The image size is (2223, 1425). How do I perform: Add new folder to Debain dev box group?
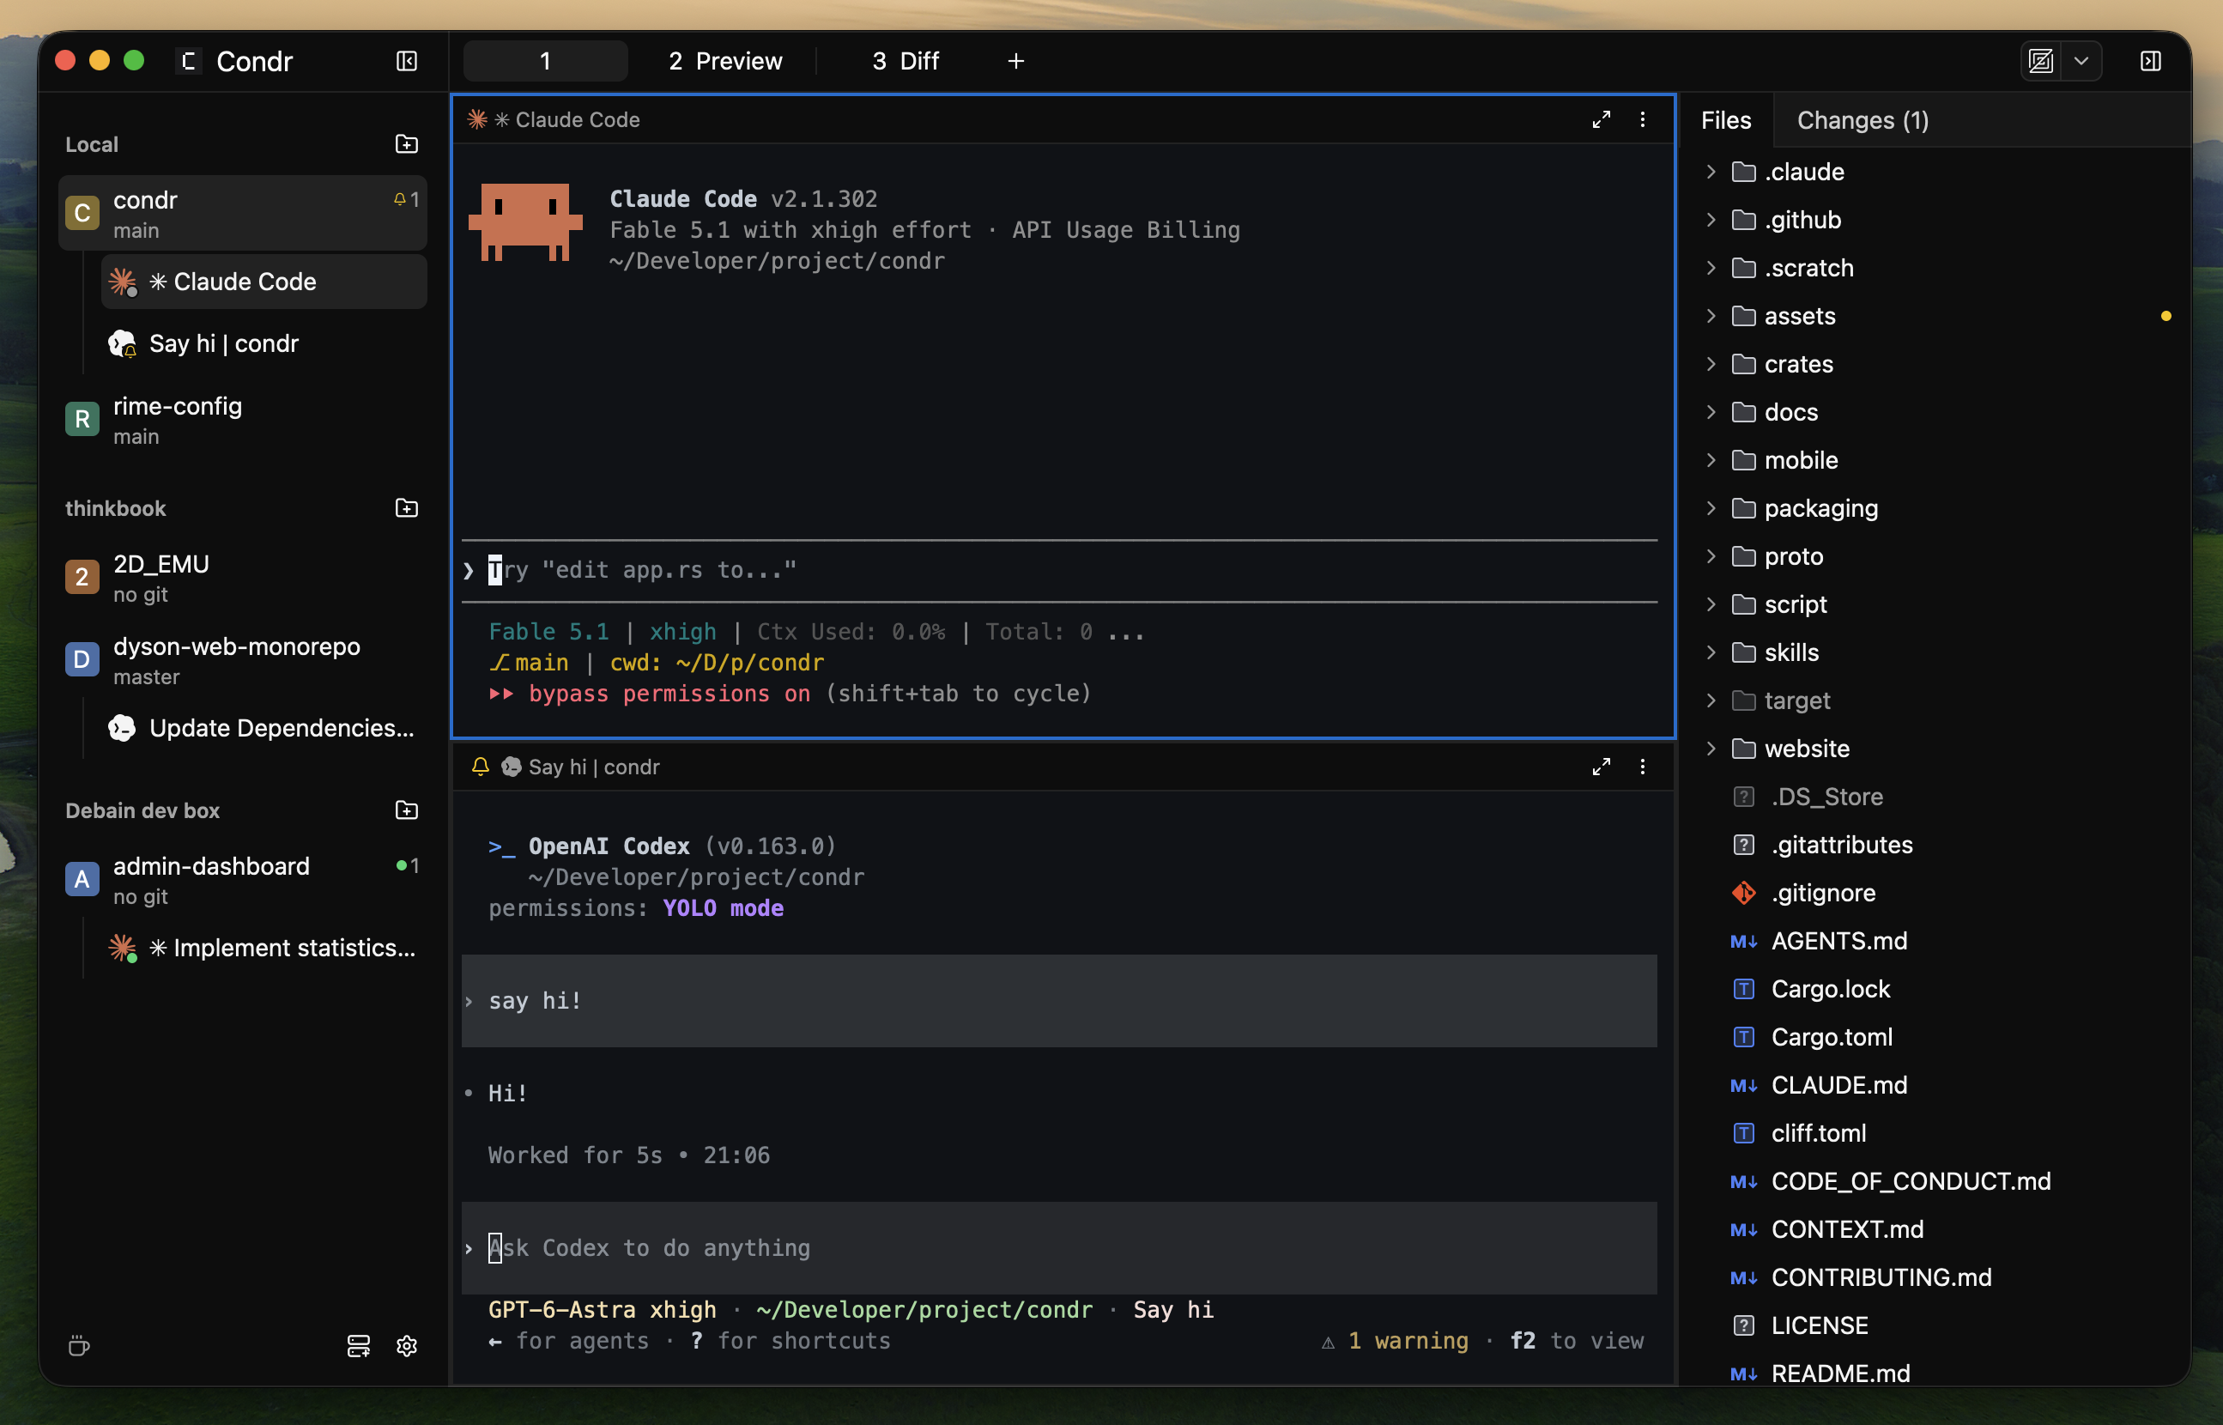(406, 810)
